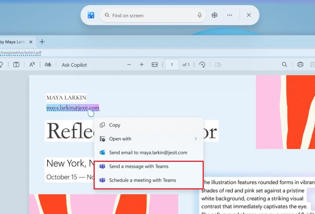Viewport: 315px width, 214px height.
Task: Select the Add text tool in PDF toolbar
Action: tap(16, 65)
